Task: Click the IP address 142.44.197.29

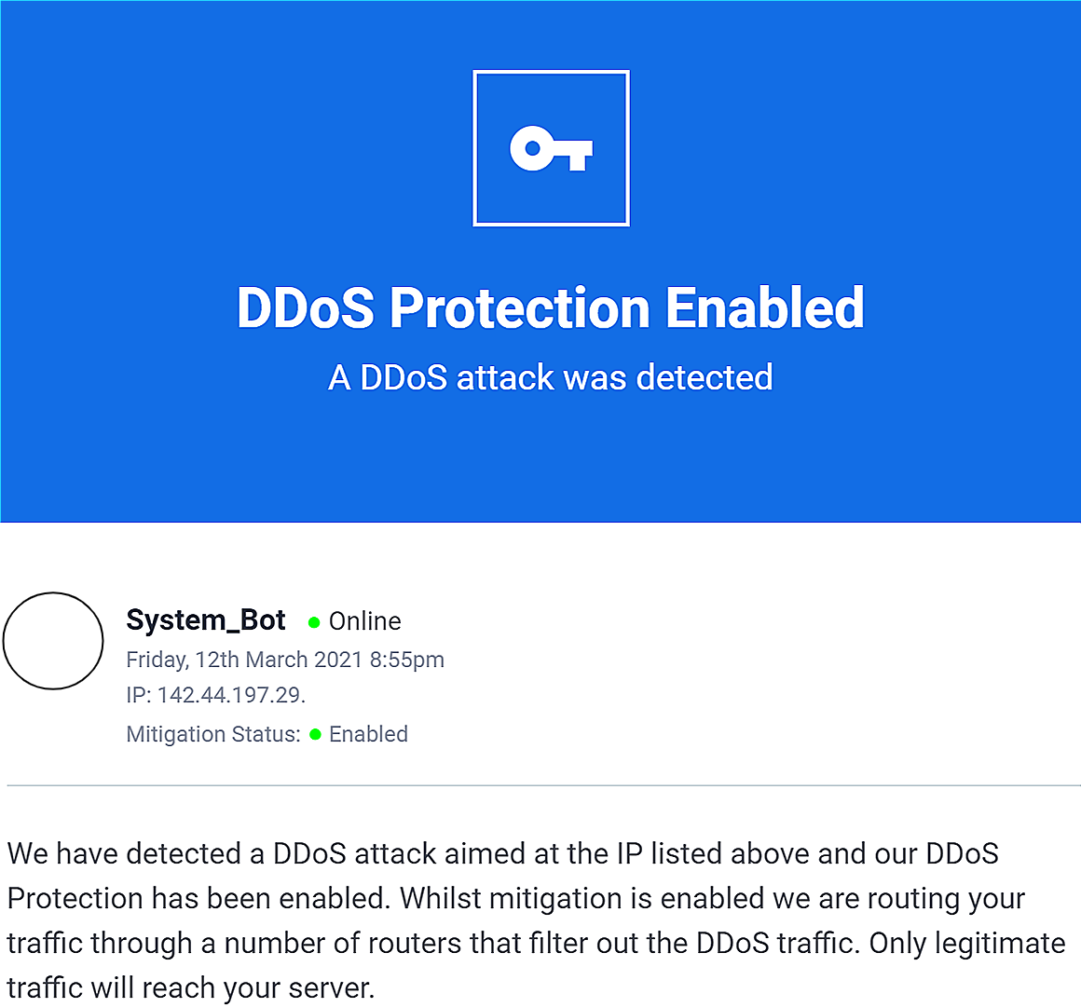Action: [232, 695]
